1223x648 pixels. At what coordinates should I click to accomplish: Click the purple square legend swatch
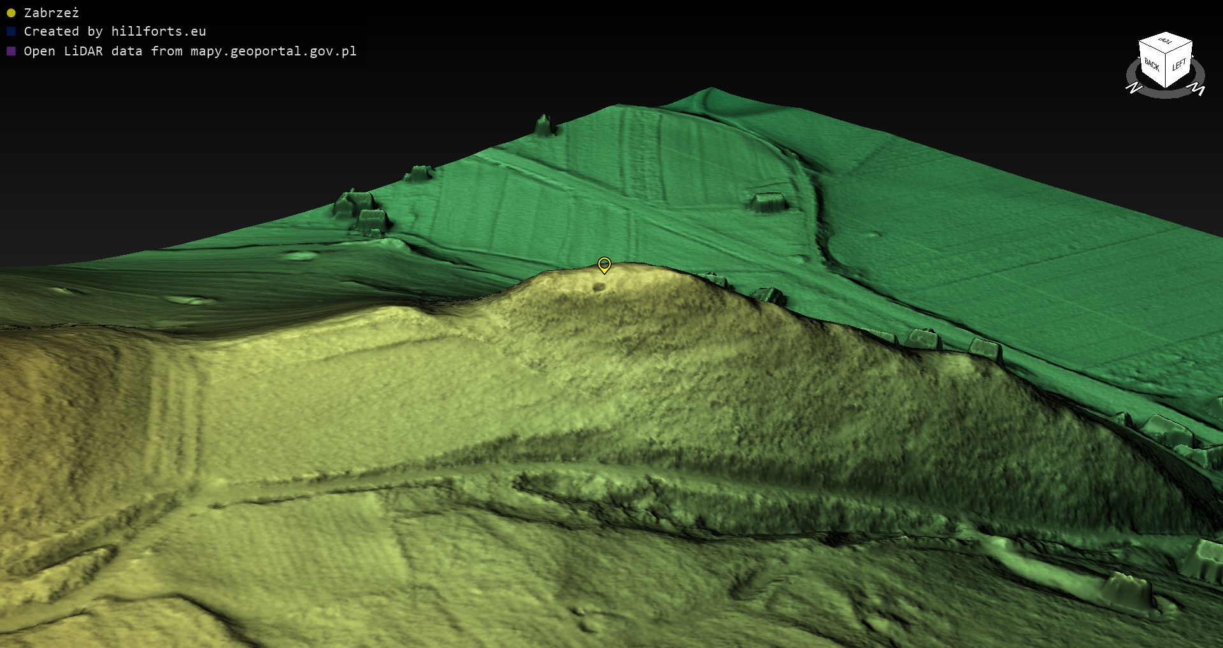click(11, 51)
